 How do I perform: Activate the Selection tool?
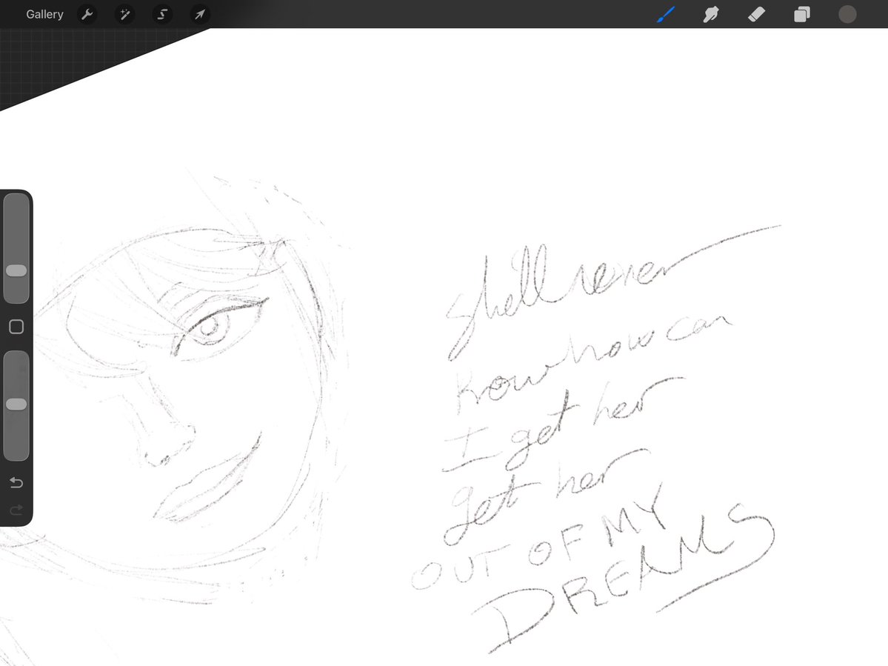pos(162,14)
